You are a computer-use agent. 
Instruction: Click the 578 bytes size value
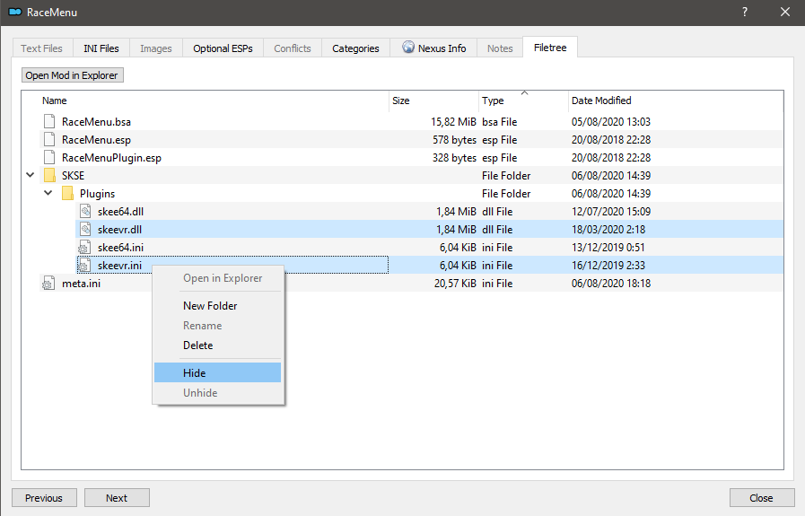(454, 140)
